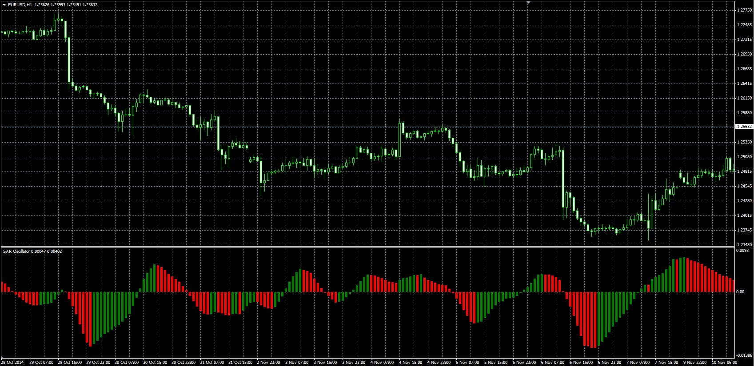The width and height of the screenshot is (754, 367).
Task: Click the 10 Nov 06:00 time label
Action: [x=724, y=363]
